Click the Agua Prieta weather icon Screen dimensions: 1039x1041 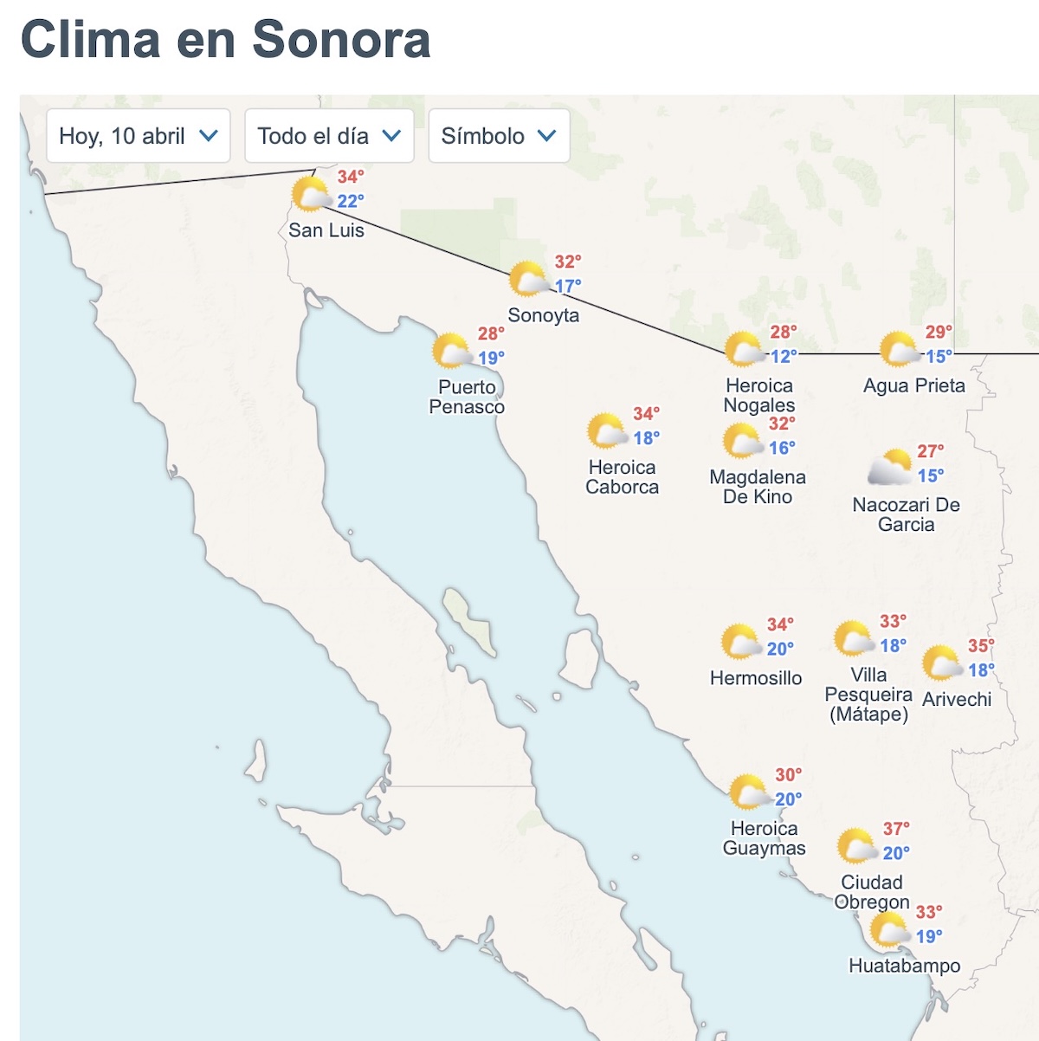click(898, 349)
